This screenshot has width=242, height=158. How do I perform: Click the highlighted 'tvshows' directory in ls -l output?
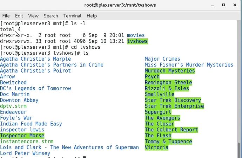click(x=137, y=41)
